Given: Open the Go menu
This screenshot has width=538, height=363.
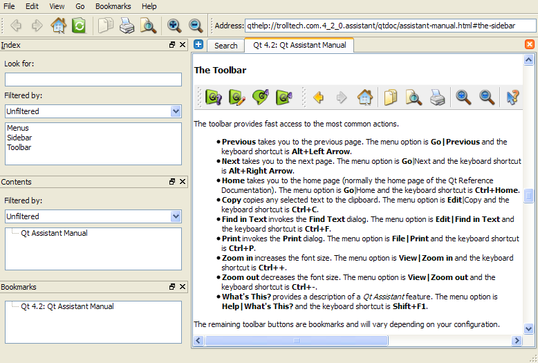Looking at the screenshot, I should [80, 6].
